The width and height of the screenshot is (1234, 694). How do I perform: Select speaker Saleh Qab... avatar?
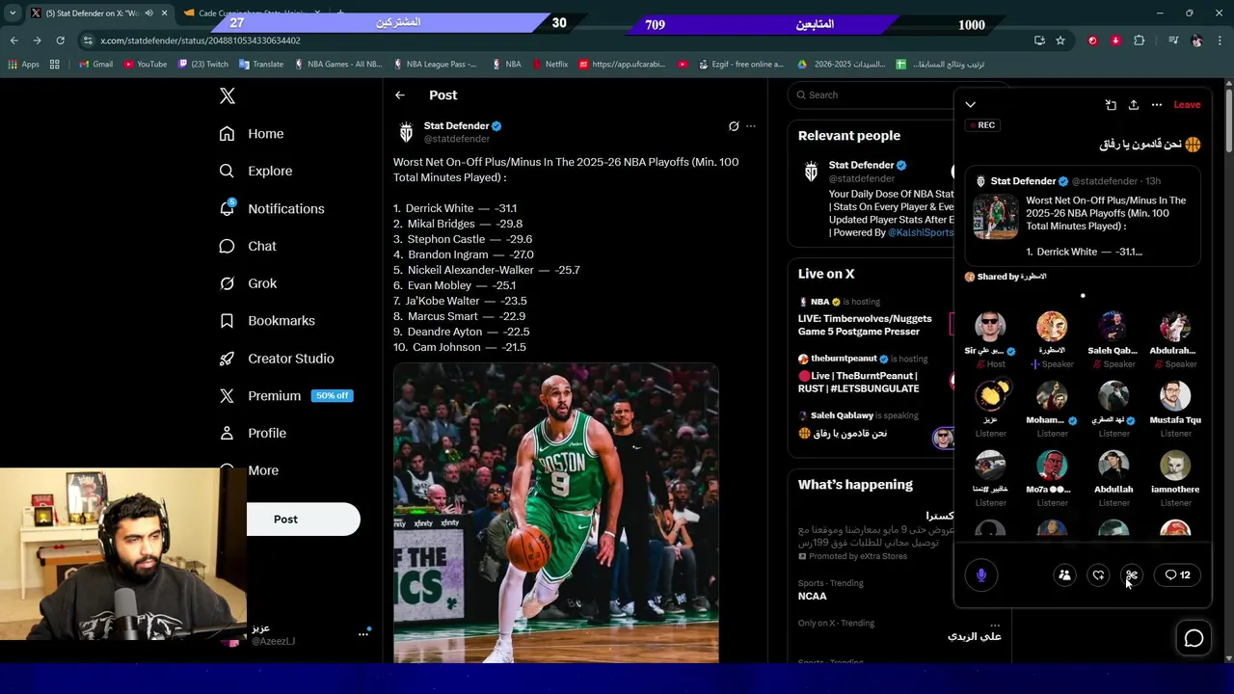pyautogui.click(x=1113, y=327)
